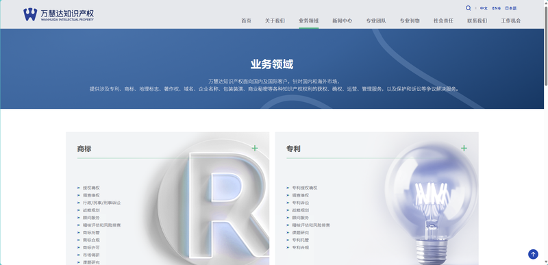Switch language to 中文

click(x=484, y=8)
